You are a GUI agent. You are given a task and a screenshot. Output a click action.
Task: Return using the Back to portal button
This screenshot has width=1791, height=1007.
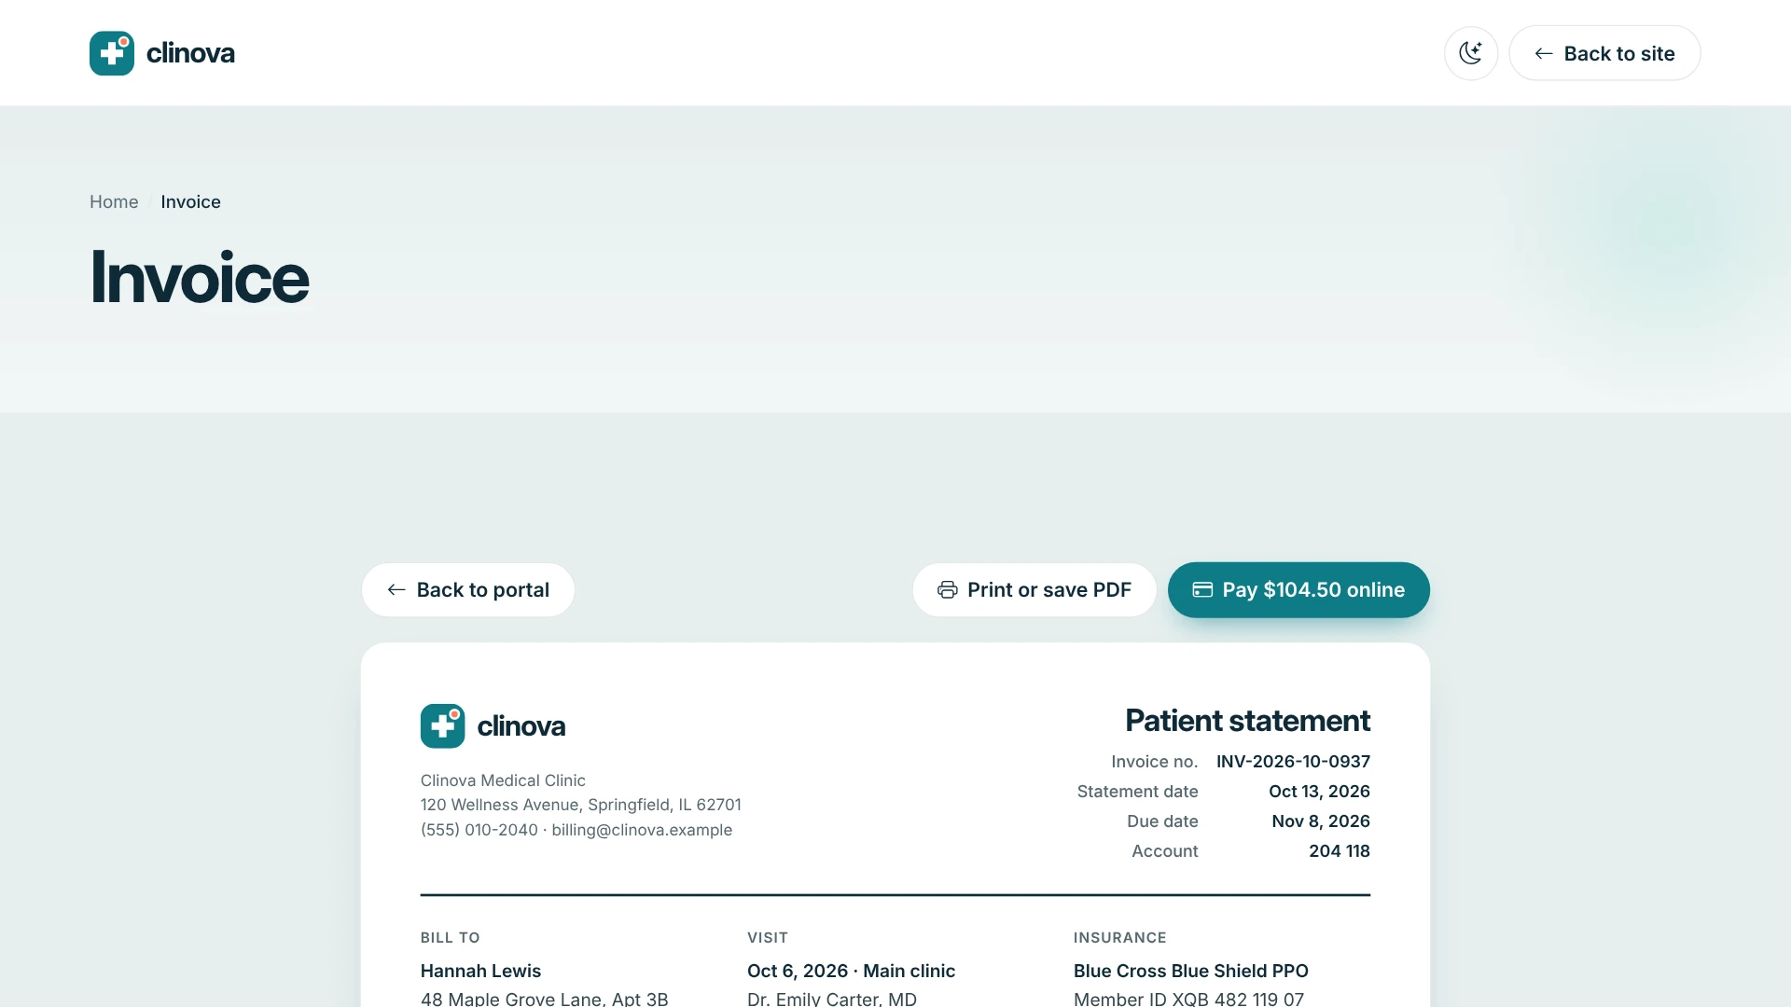point(468,589)
